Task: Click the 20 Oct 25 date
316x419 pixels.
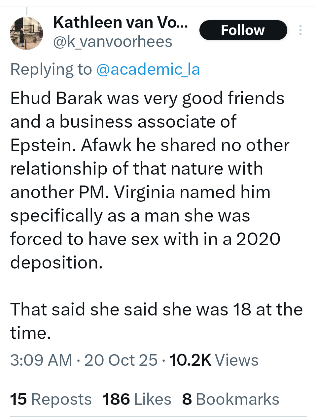Action: pos(121,360)
